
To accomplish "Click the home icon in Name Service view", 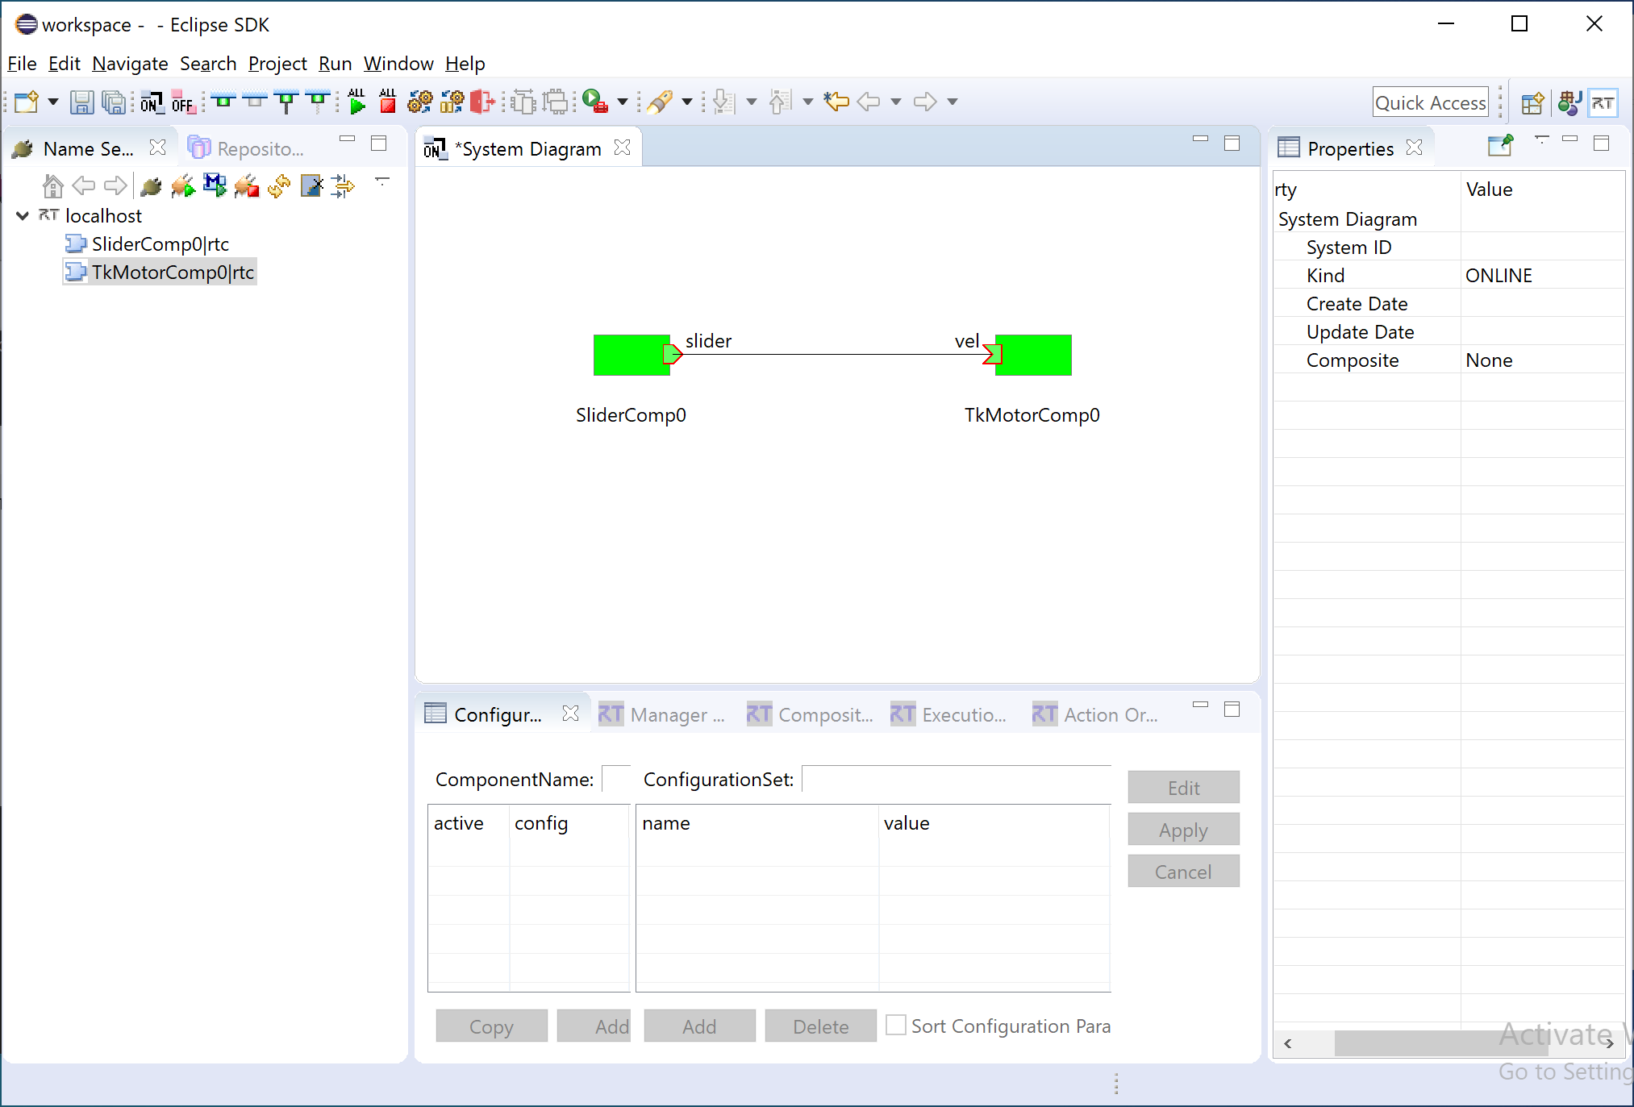I will [52, 186].
